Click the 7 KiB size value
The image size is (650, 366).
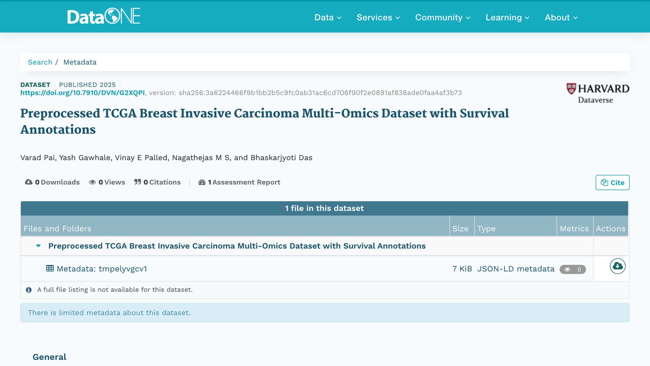(462, 268)
